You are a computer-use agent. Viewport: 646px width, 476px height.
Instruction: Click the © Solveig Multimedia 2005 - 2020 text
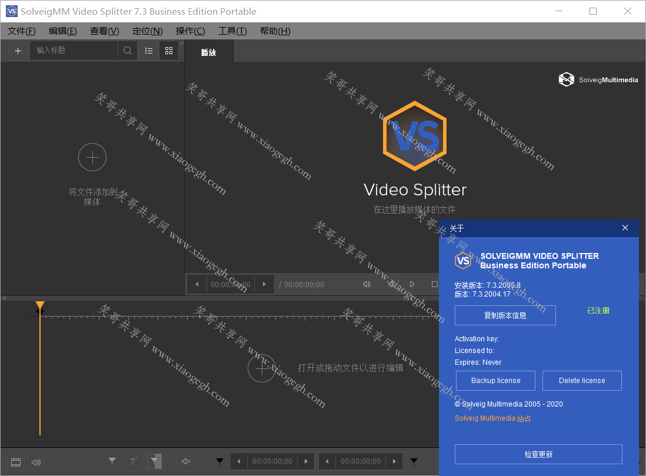point(509,404)
